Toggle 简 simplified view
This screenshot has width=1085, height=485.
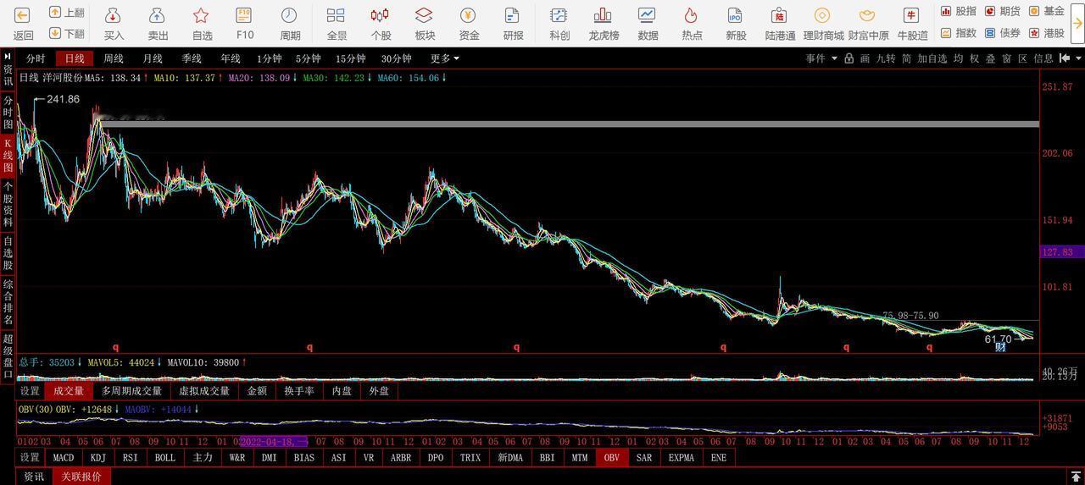tap(906, 58)
